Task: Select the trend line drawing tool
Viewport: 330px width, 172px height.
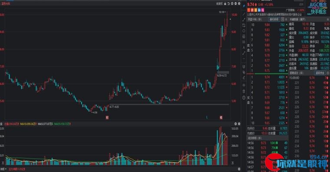Action: coord(244,19)
